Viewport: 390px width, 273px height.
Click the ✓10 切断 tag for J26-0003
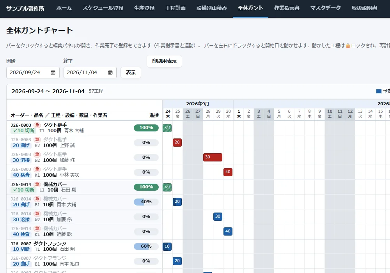point(23,131)
